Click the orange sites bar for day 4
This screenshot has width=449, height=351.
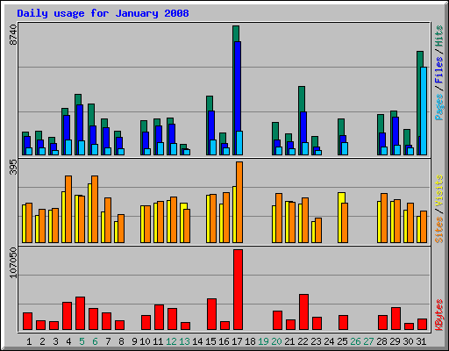(68, 209)
